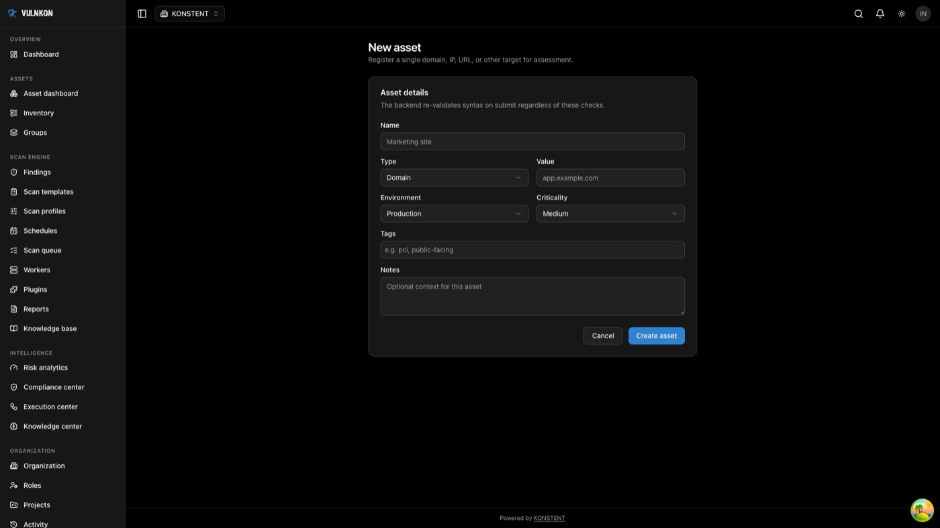The image size is (940, 528).
Task: Click the Knowledge center globe icon
Action: tap(13, 426)
